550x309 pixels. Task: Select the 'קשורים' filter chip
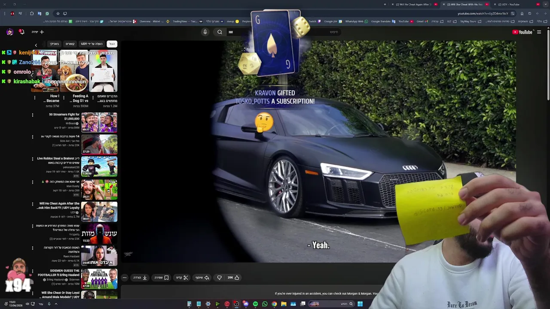(70, 44)
